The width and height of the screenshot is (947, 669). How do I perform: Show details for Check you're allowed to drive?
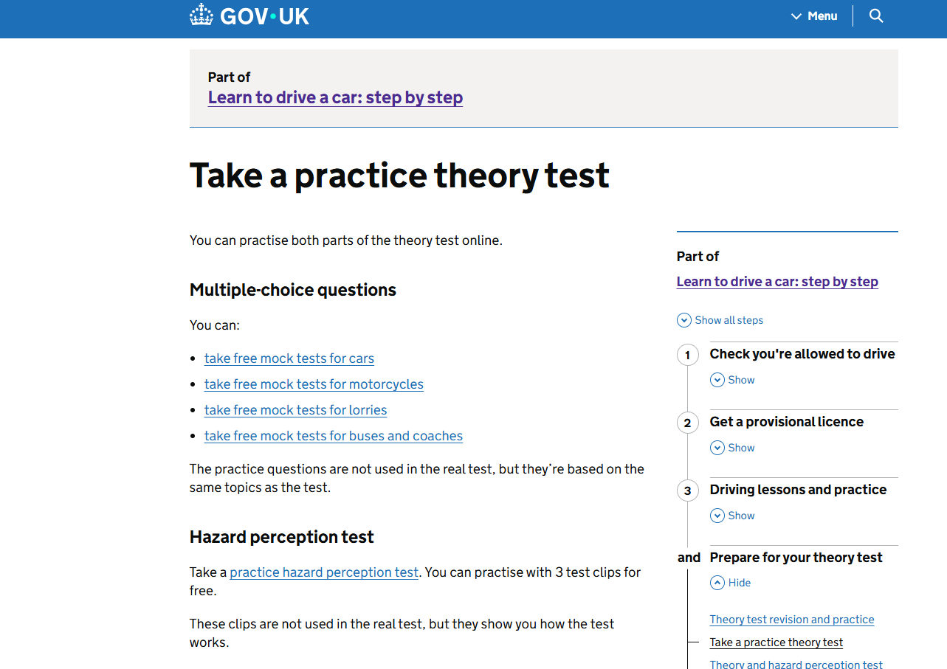click(732, 380)
